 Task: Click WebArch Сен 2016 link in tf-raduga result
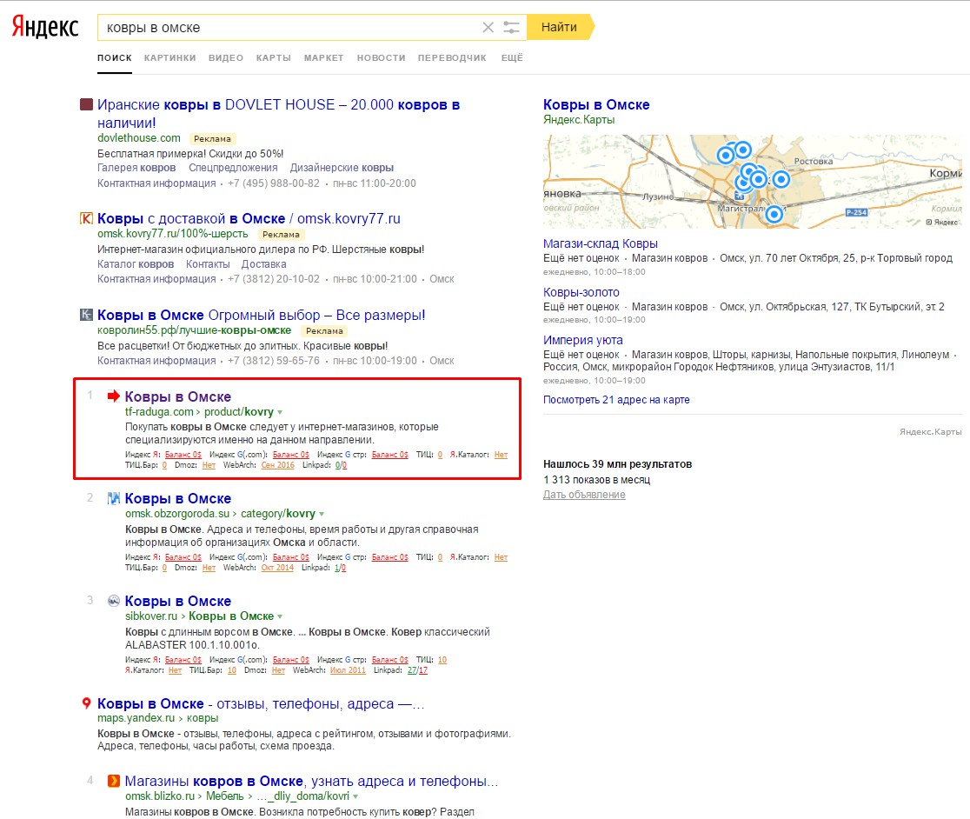pos(278,465)
